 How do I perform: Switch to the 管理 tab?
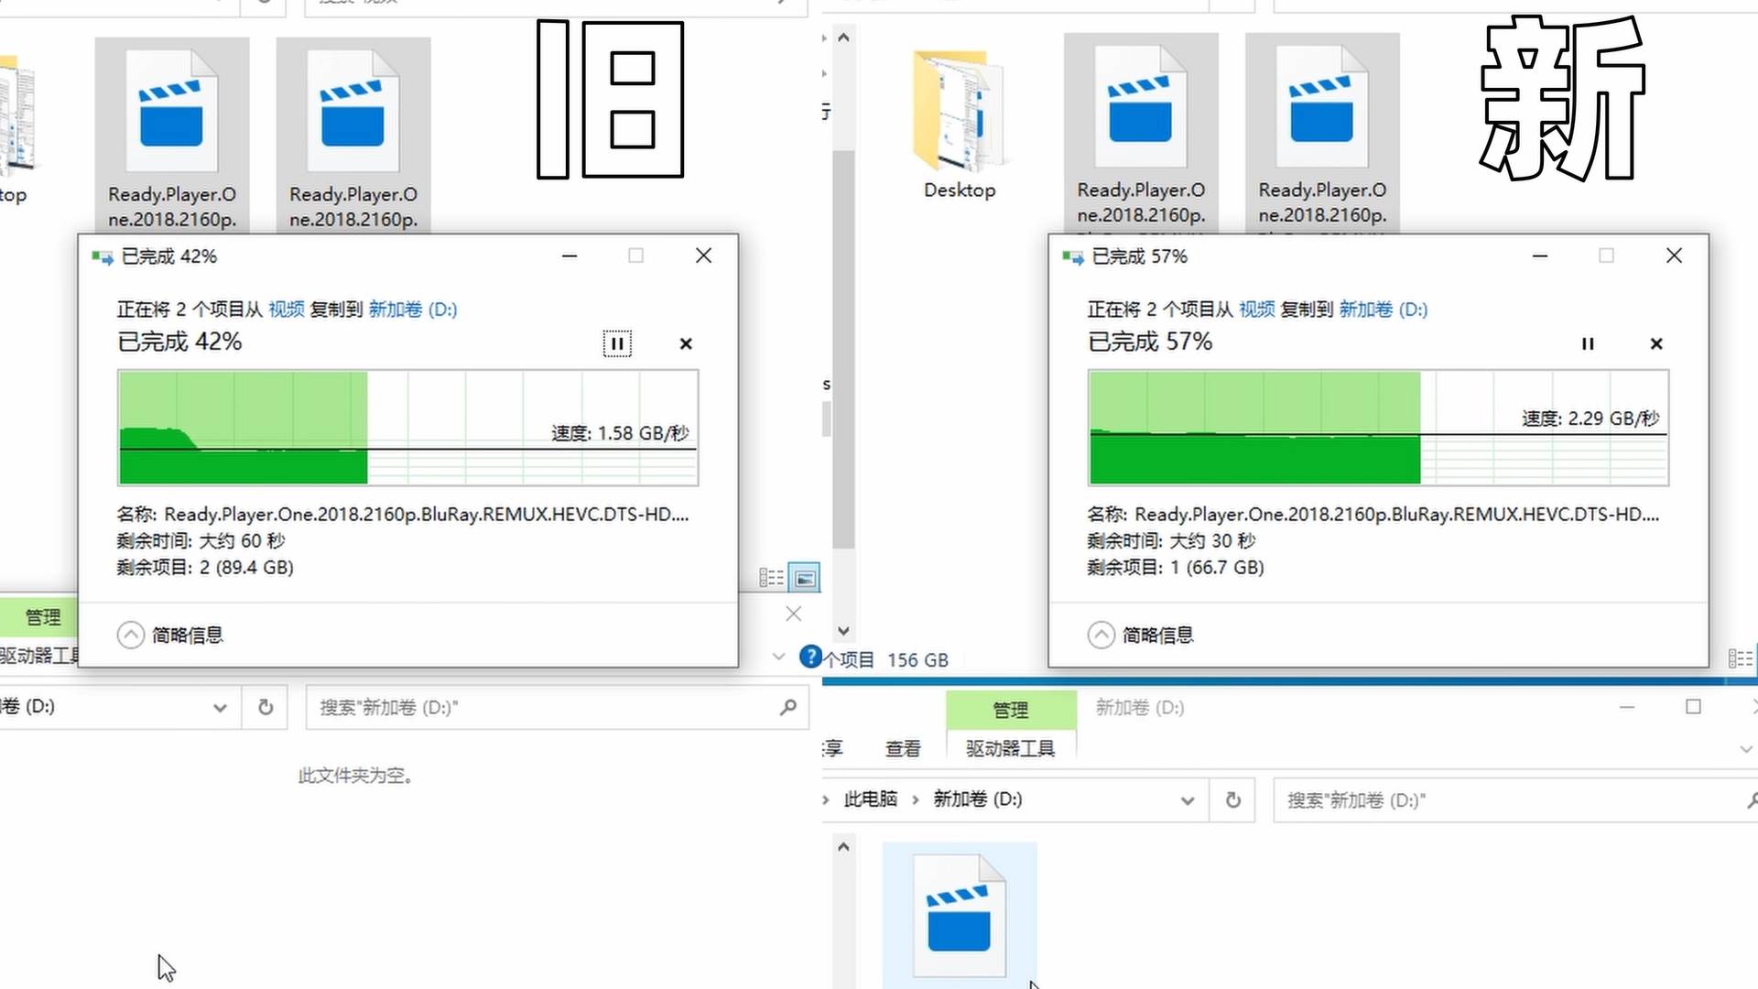pyautogui.click(x=1010, y=710)
